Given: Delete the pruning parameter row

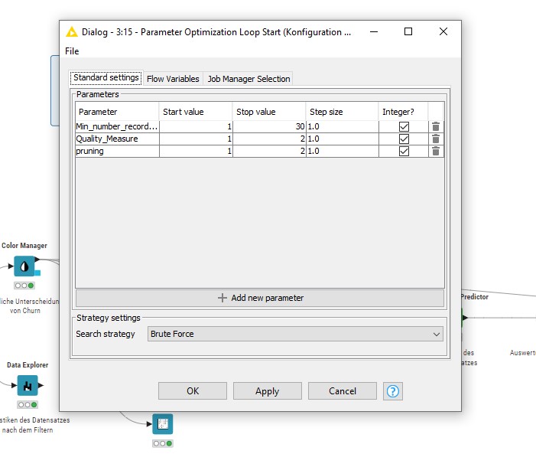Looking at the screenshot, I should point(436,152).
